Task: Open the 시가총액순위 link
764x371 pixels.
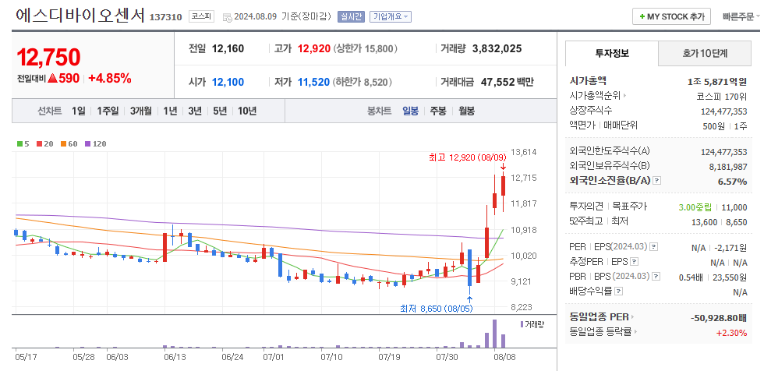Action: click(x=599, y=95)
